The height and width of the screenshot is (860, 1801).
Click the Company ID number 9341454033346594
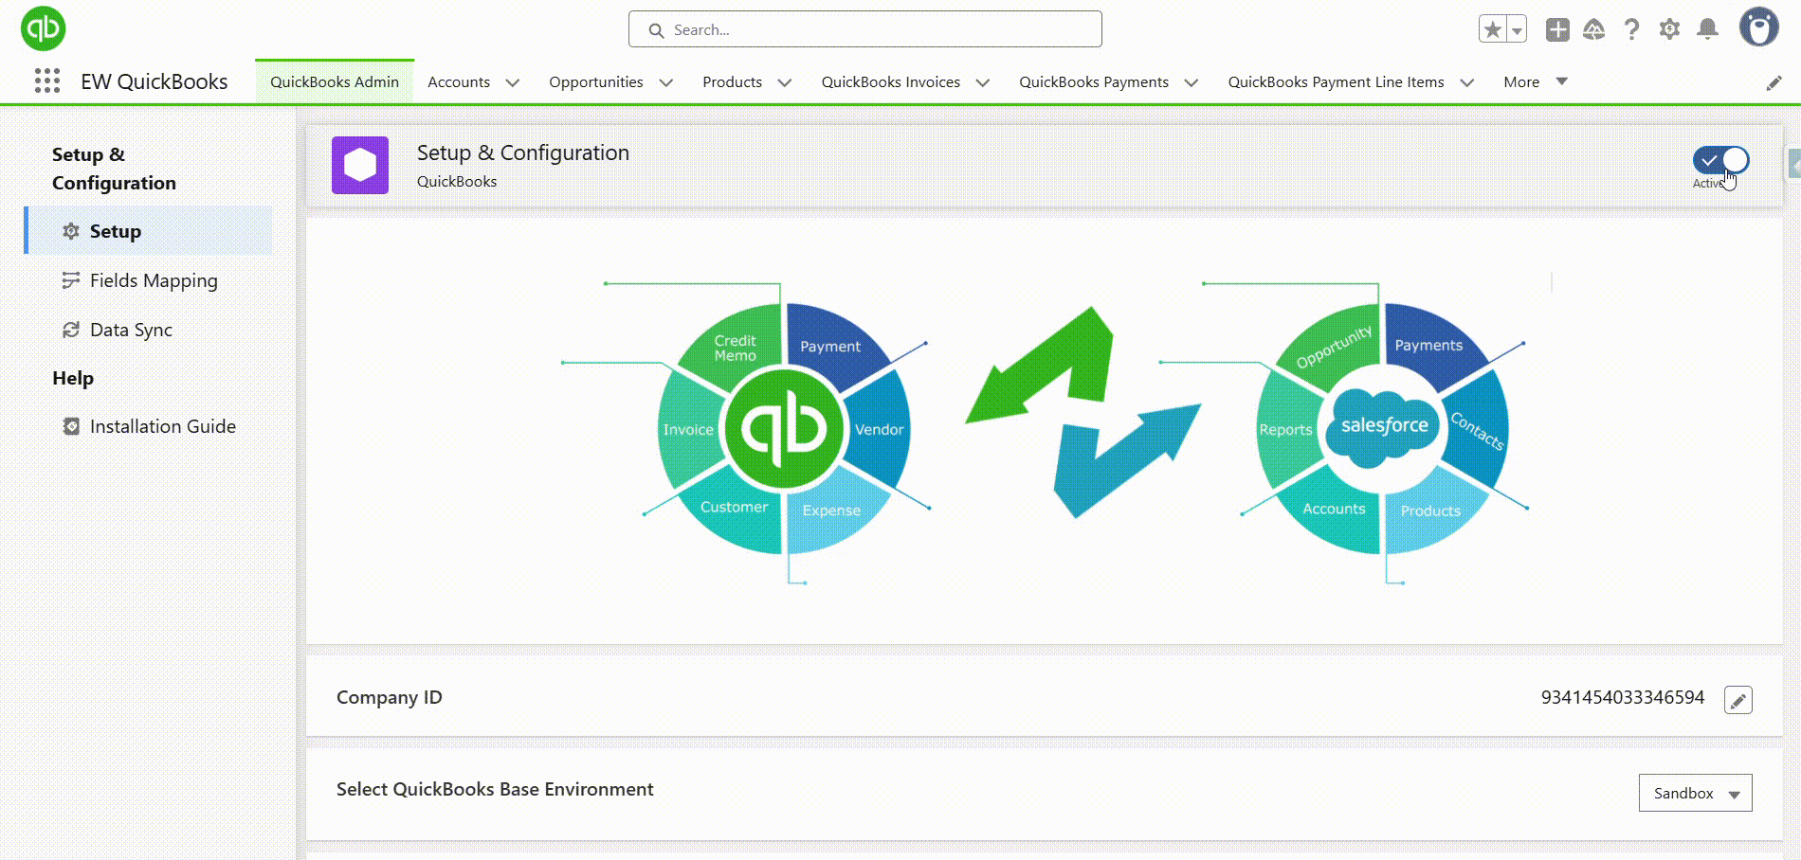click(x=1623, y=698)
